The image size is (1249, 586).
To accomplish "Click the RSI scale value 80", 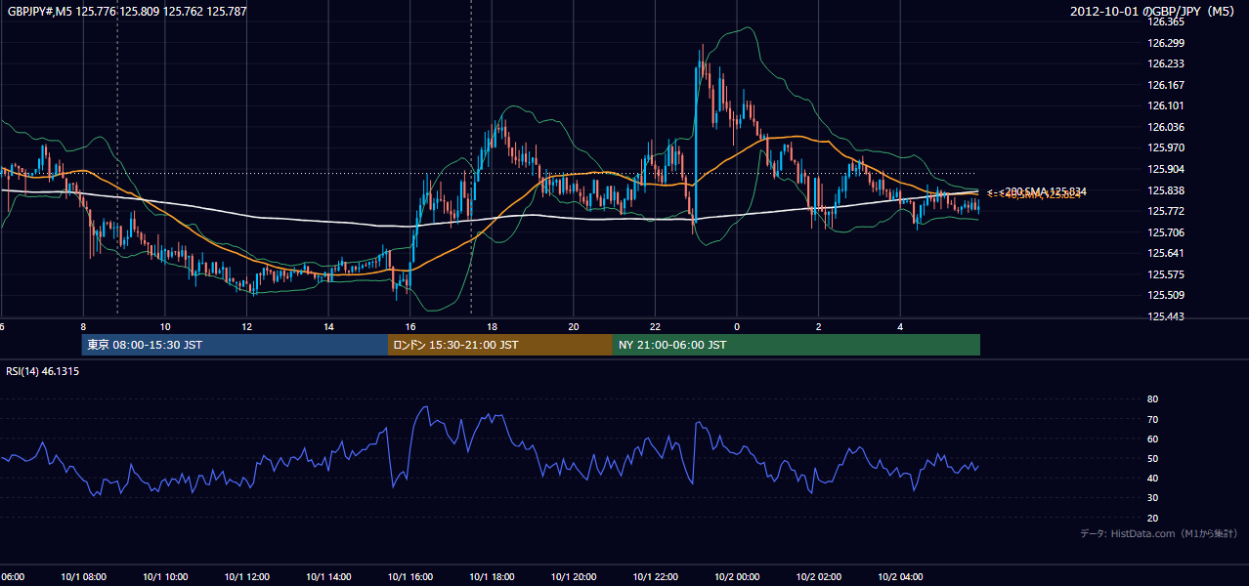I will point(1152,399).
